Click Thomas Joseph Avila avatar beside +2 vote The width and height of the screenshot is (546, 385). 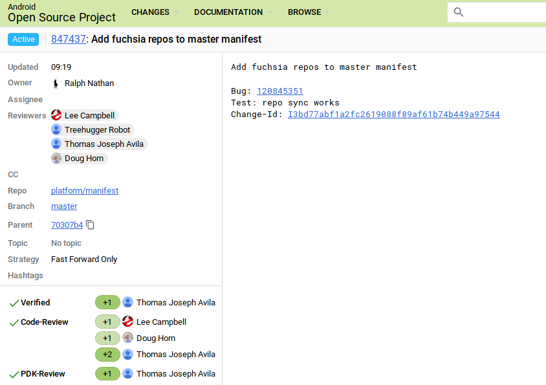[x=128, y=355]
